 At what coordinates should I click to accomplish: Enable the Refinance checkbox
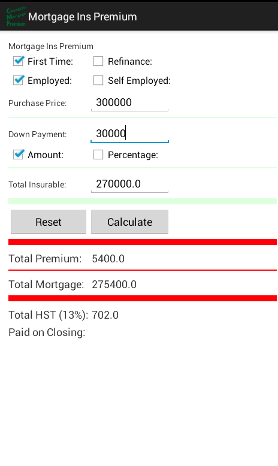[98, 61]
